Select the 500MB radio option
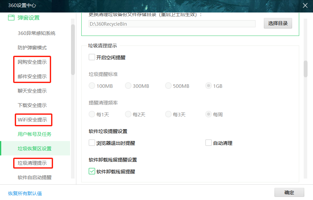The image size is (313, 200). click(x=168, y=86)
